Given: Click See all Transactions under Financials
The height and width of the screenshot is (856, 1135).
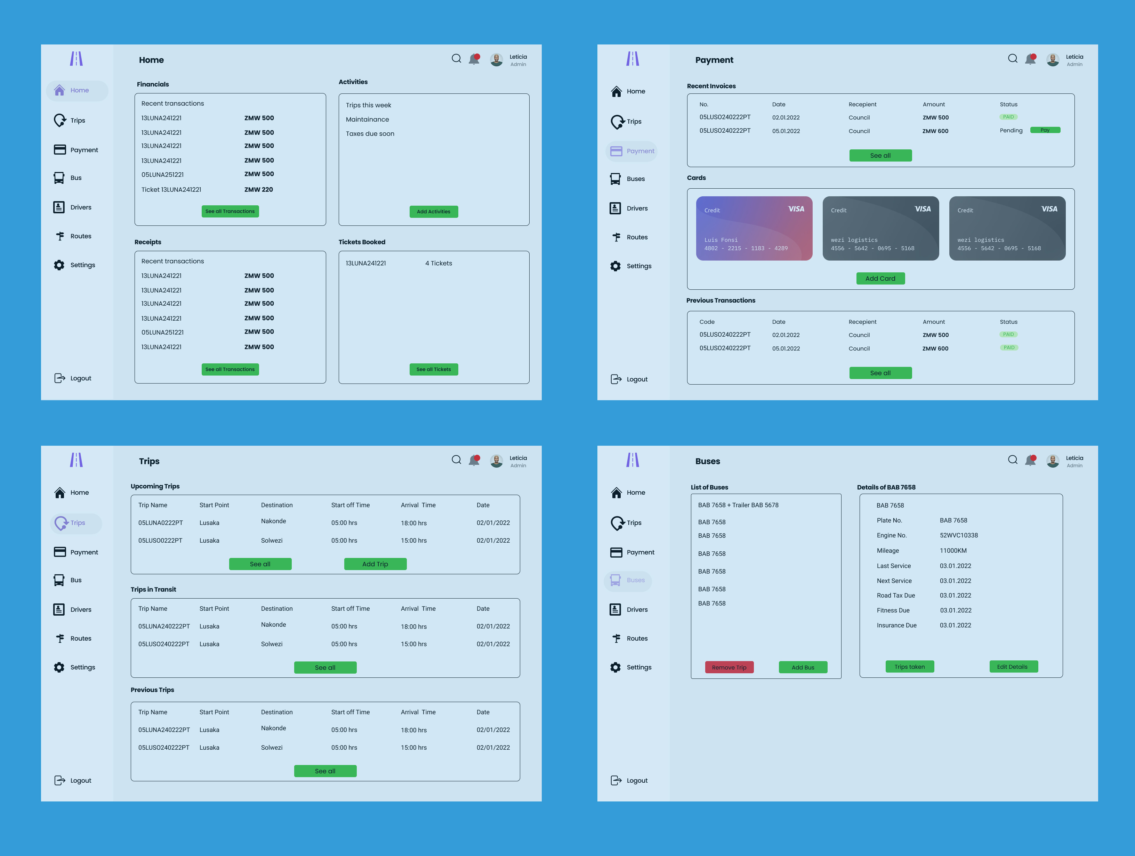Looking at the screenshot, I should click(230, 211).
